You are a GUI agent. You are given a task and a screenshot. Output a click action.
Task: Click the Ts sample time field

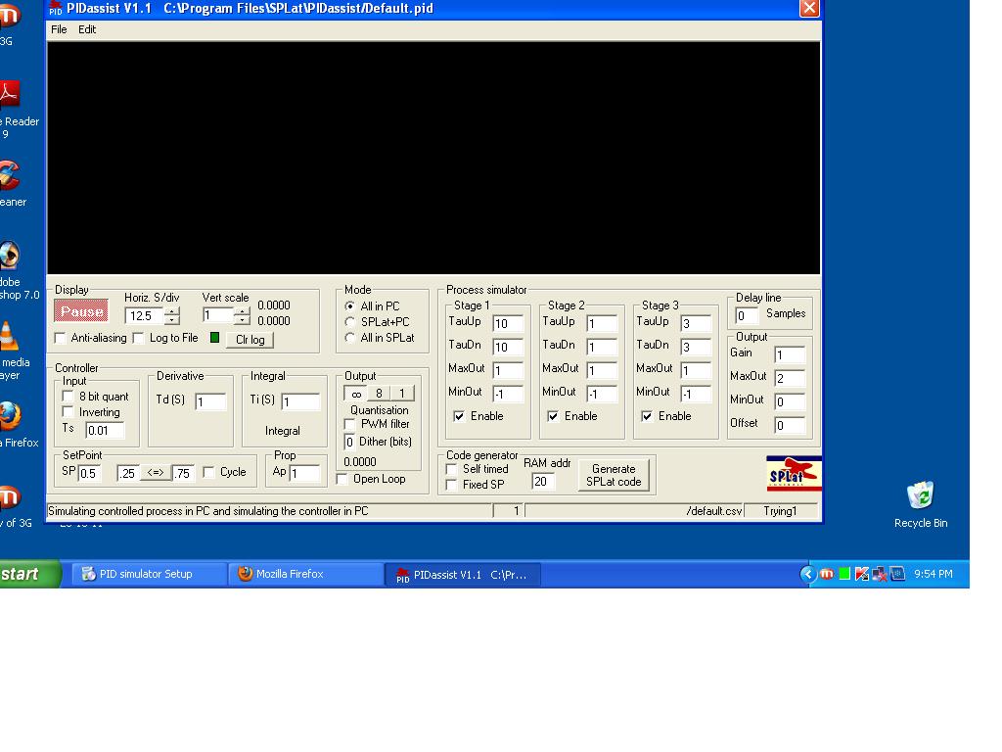(x=105, y=431)
